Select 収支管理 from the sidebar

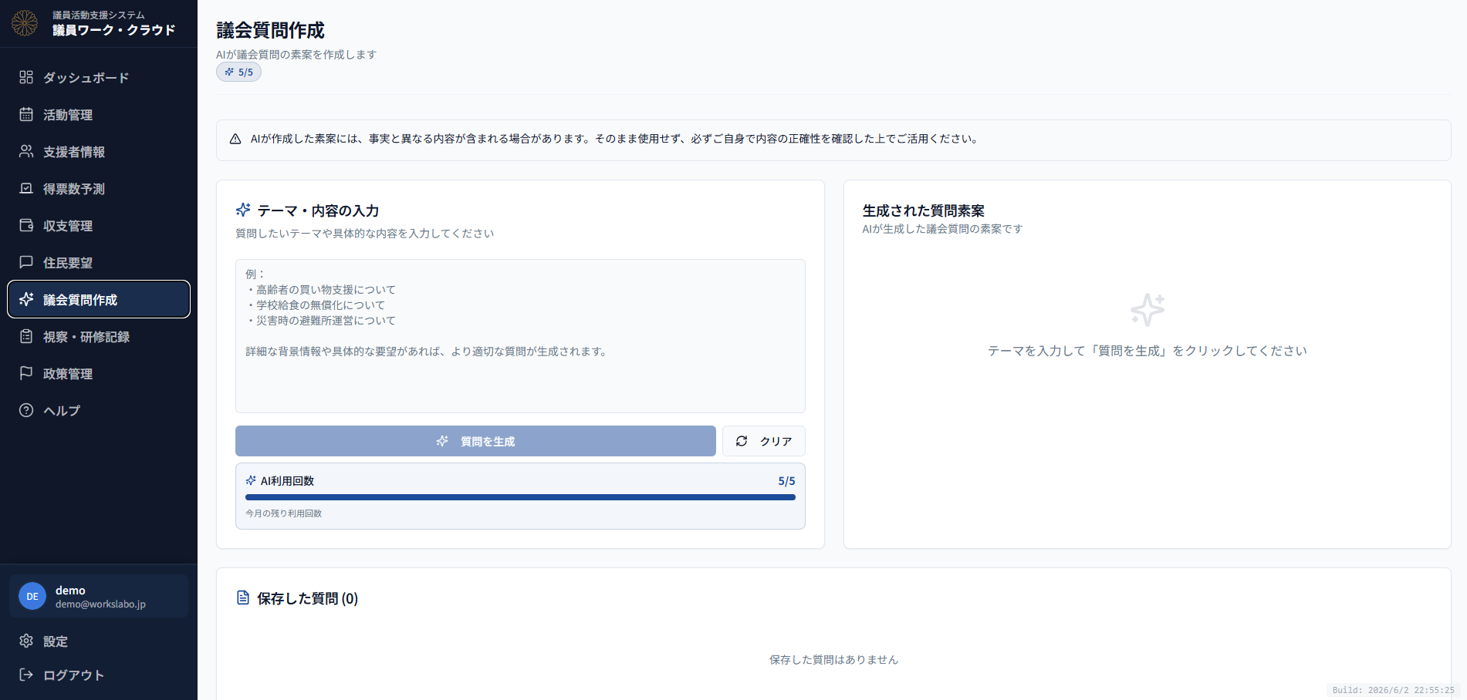point(99,225)
